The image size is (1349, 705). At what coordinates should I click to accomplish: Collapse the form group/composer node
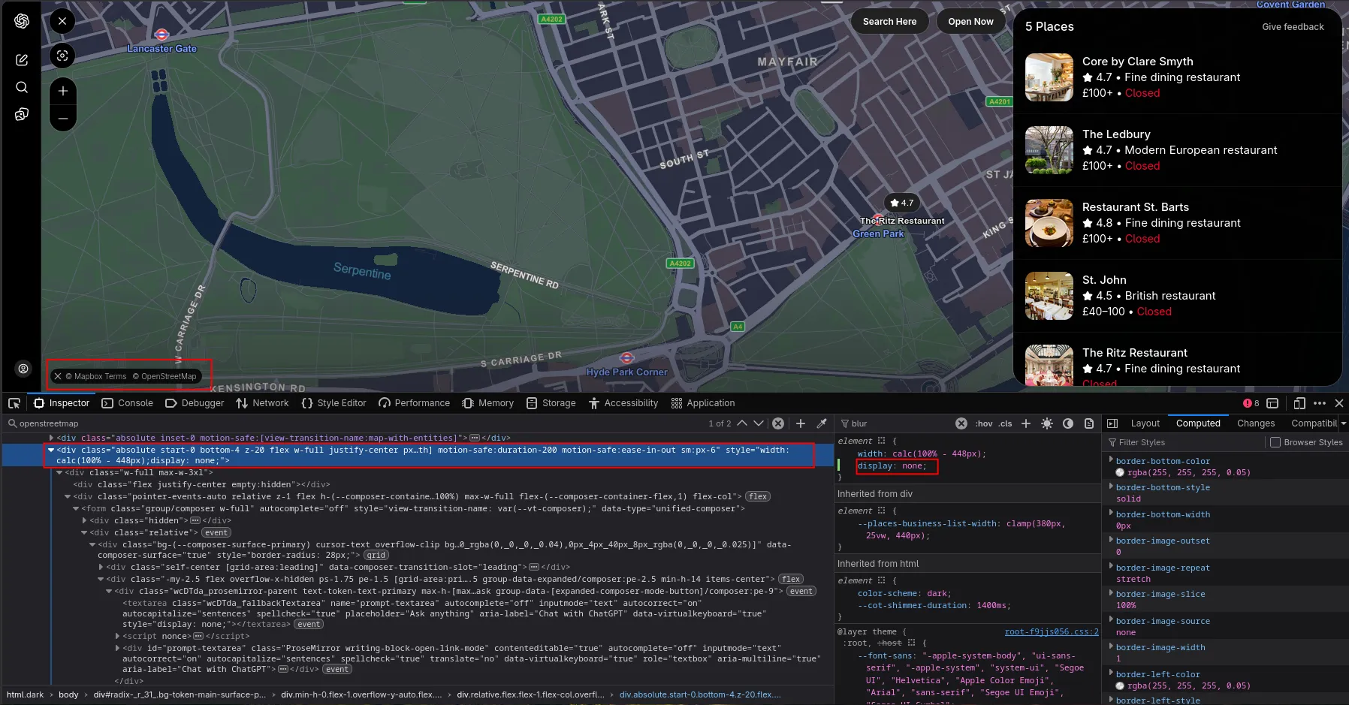76,508
